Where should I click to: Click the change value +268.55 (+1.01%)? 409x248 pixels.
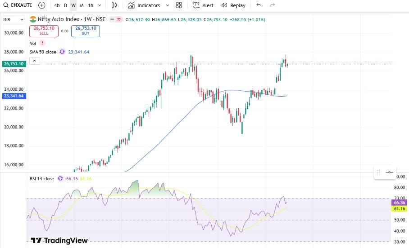[247, 19]
